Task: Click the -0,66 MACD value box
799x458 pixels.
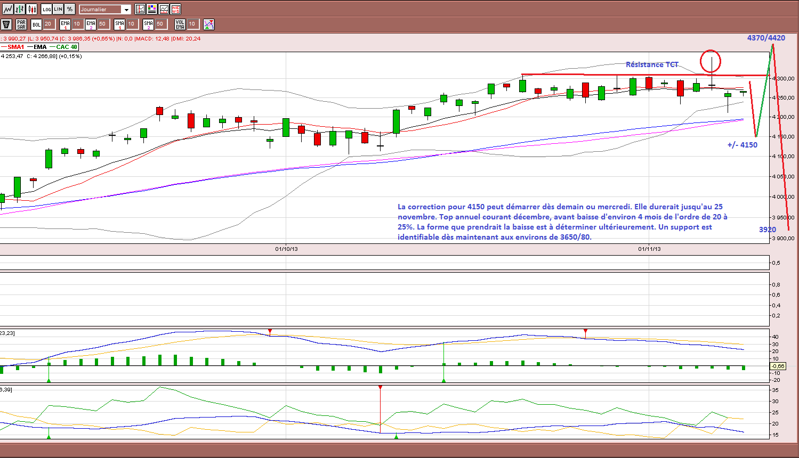Action: tap(778, 366)
